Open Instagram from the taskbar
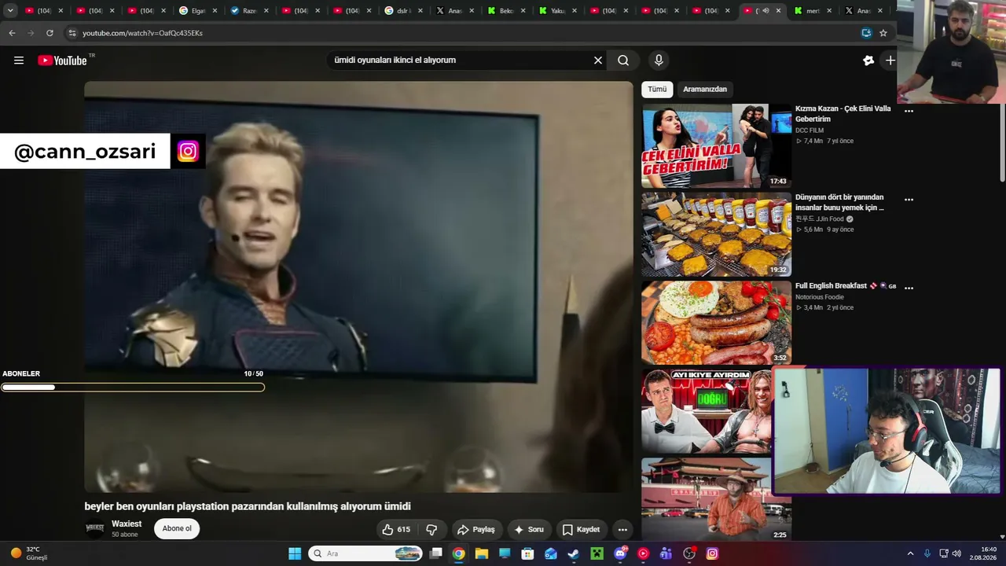Image resolution: width=1006 pixels, height=566 pixels. [712, 553]
